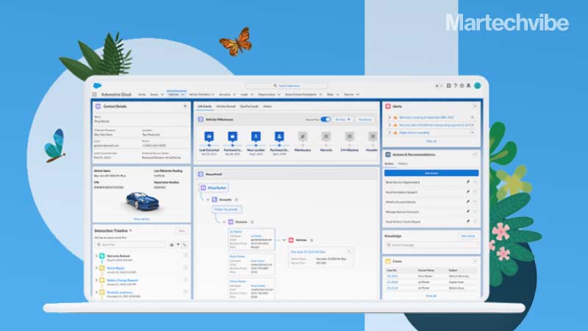This screenshot has height=331, width=588.
Task: Open the All Time filter dropdown
Action: click(x=343, y=119)
